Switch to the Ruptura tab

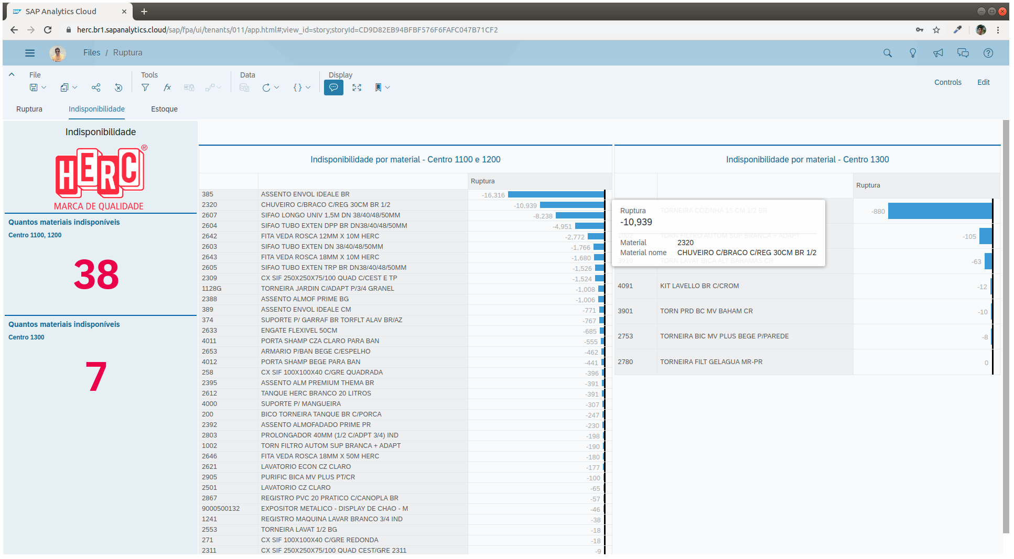point(29,109)
